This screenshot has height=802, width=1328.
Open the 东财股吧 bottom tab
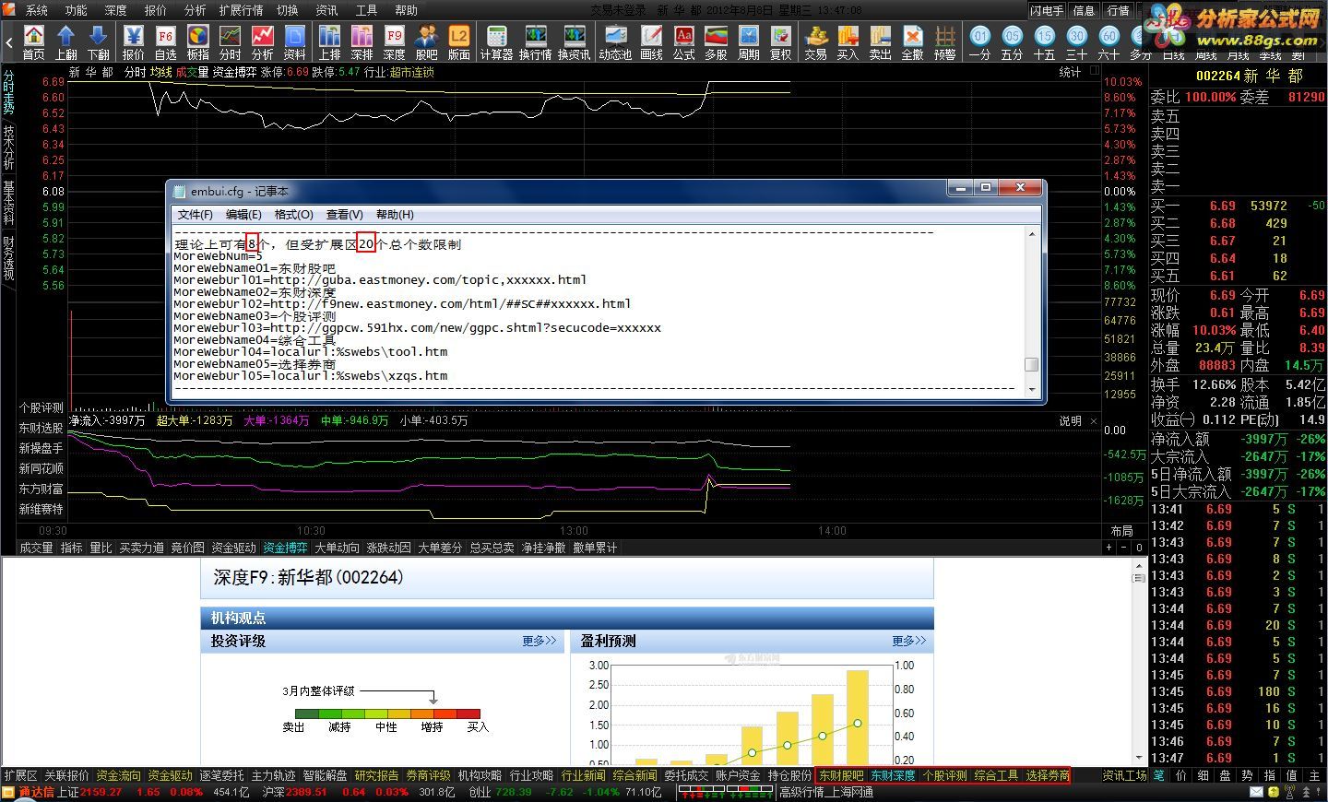coord(841,776)
